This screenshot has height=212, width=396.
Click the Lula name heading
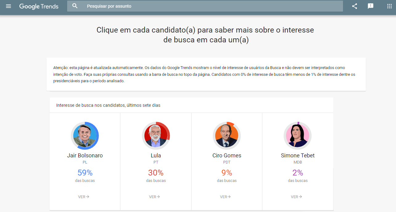[156, 156]
